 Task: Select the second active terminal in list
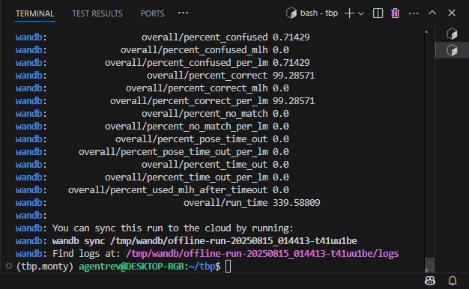click(452, 50)
